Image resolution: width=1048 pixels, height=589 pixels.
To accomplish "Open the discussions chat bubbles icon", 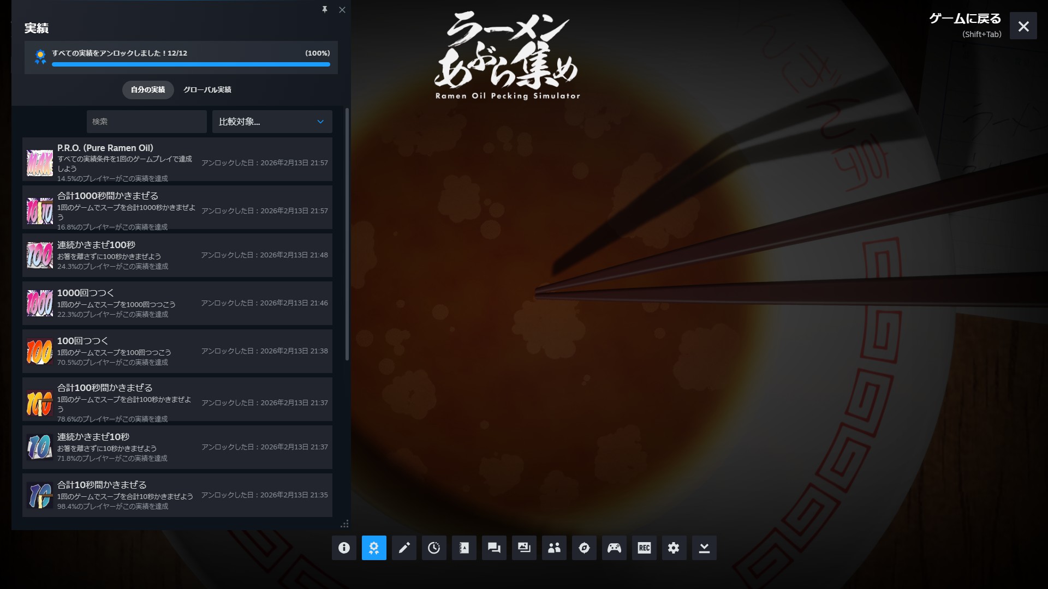I will (494, 548).
